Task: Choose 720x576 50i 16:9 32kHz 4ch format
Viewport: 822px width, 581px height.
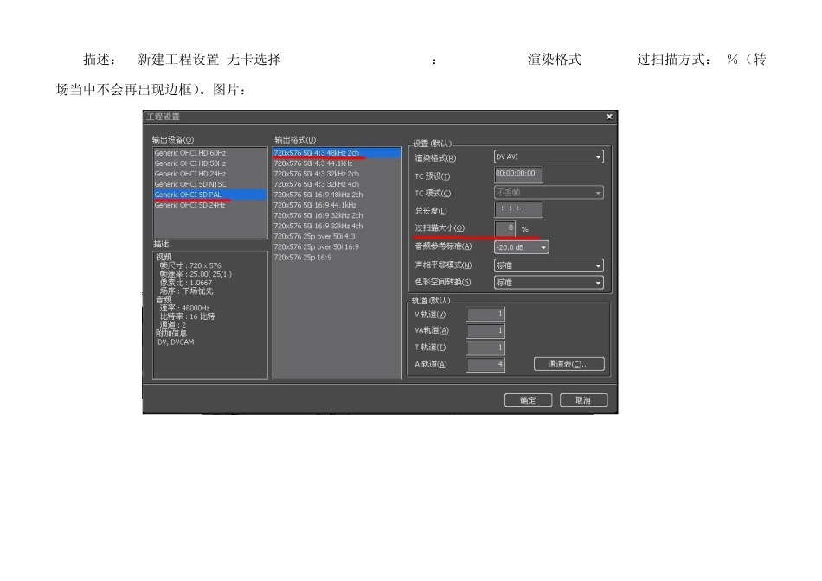Action: point(337,226)
